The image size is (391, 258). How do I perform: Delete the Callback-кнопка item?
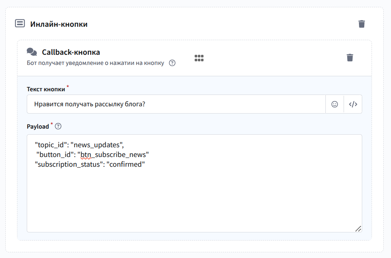click(x=350, y=58)
